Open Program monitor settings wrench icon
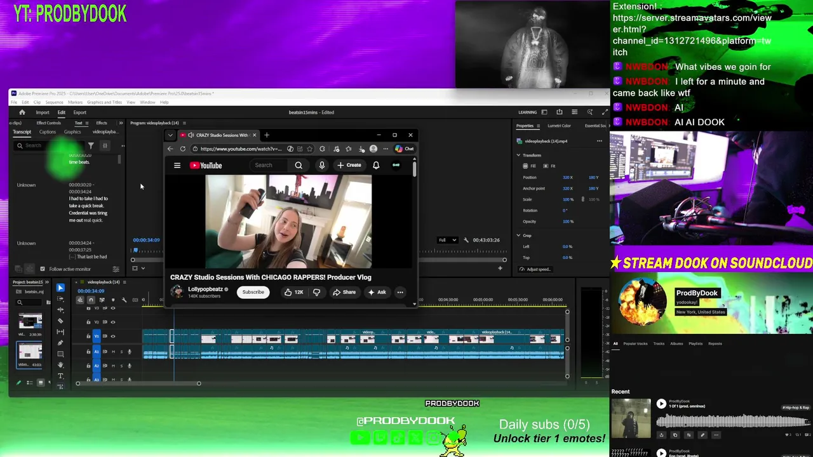The image size is (813, 457). (x=466, y=240)
